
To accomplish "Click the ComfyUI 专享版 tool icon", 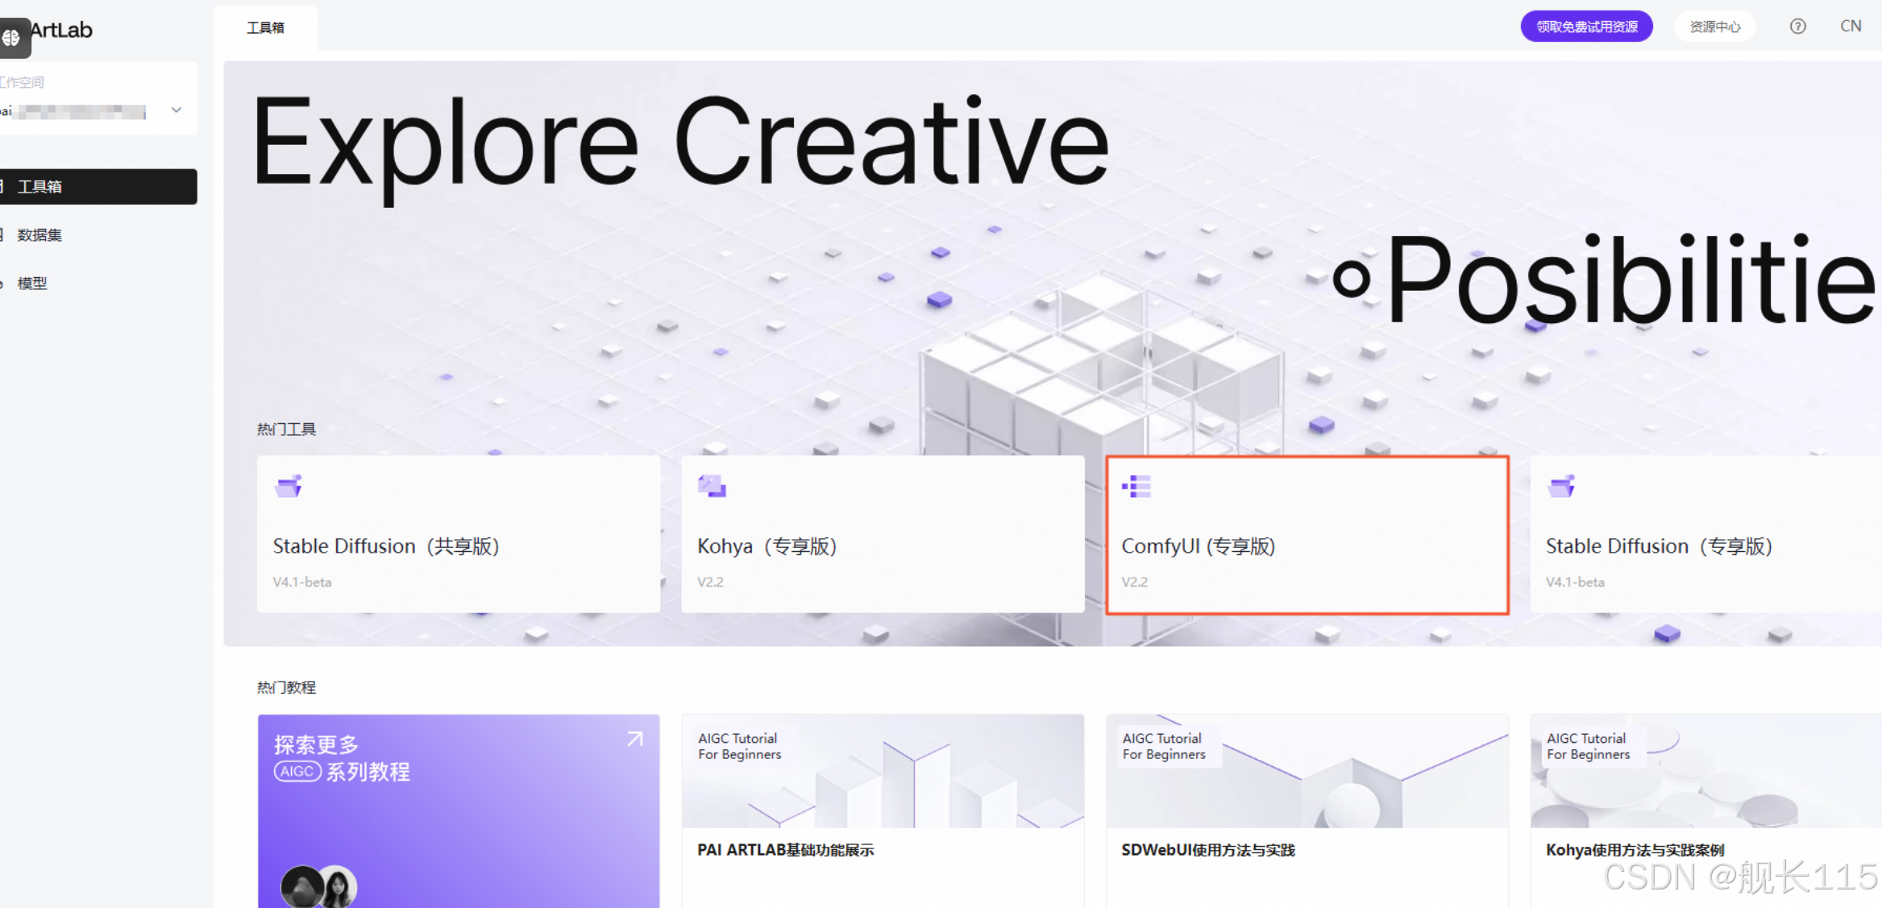I will tap(1136, 486).
